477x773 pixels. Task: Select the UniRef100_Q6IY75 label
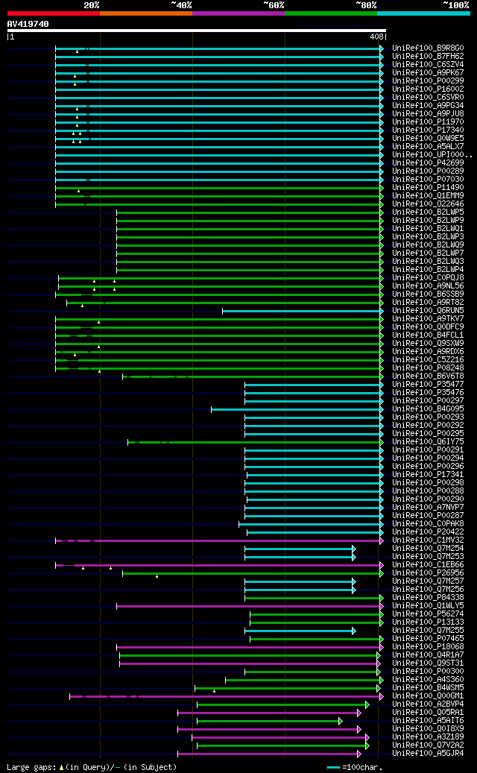point(428,442)
